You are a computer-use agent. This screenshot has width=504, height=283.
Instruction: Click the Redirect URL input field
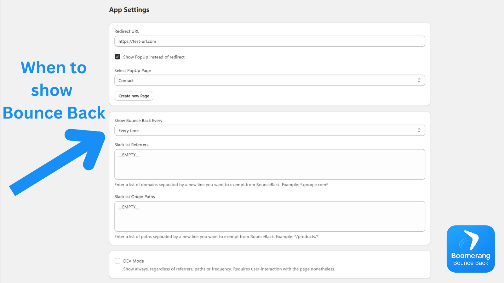point(270,41)
